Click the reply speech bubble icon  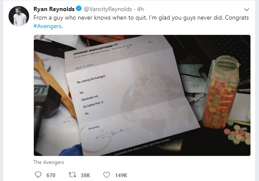[x=37, y=175]
